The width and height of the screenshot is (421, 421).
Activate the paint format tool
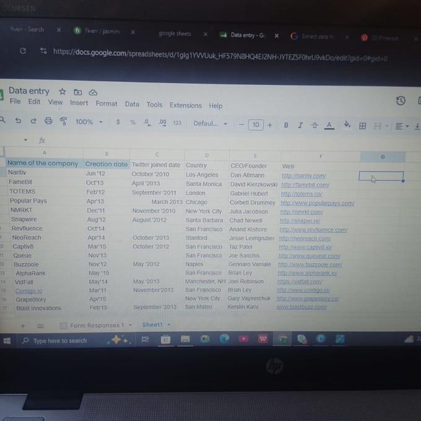coord(63,121)
